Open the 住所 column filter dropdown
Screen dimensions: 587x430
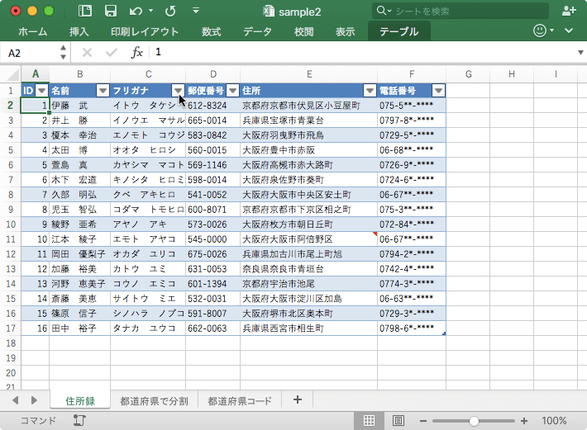point(370,91)
